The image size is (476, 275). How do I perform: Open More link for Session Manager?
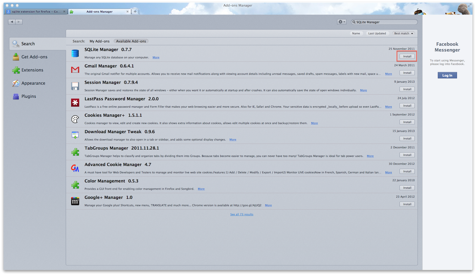[363, 90]
